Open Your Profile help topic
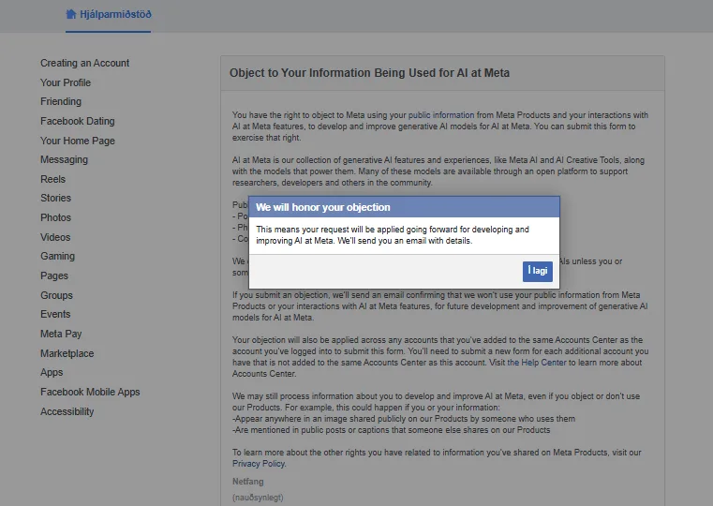 tap(66, 82)
